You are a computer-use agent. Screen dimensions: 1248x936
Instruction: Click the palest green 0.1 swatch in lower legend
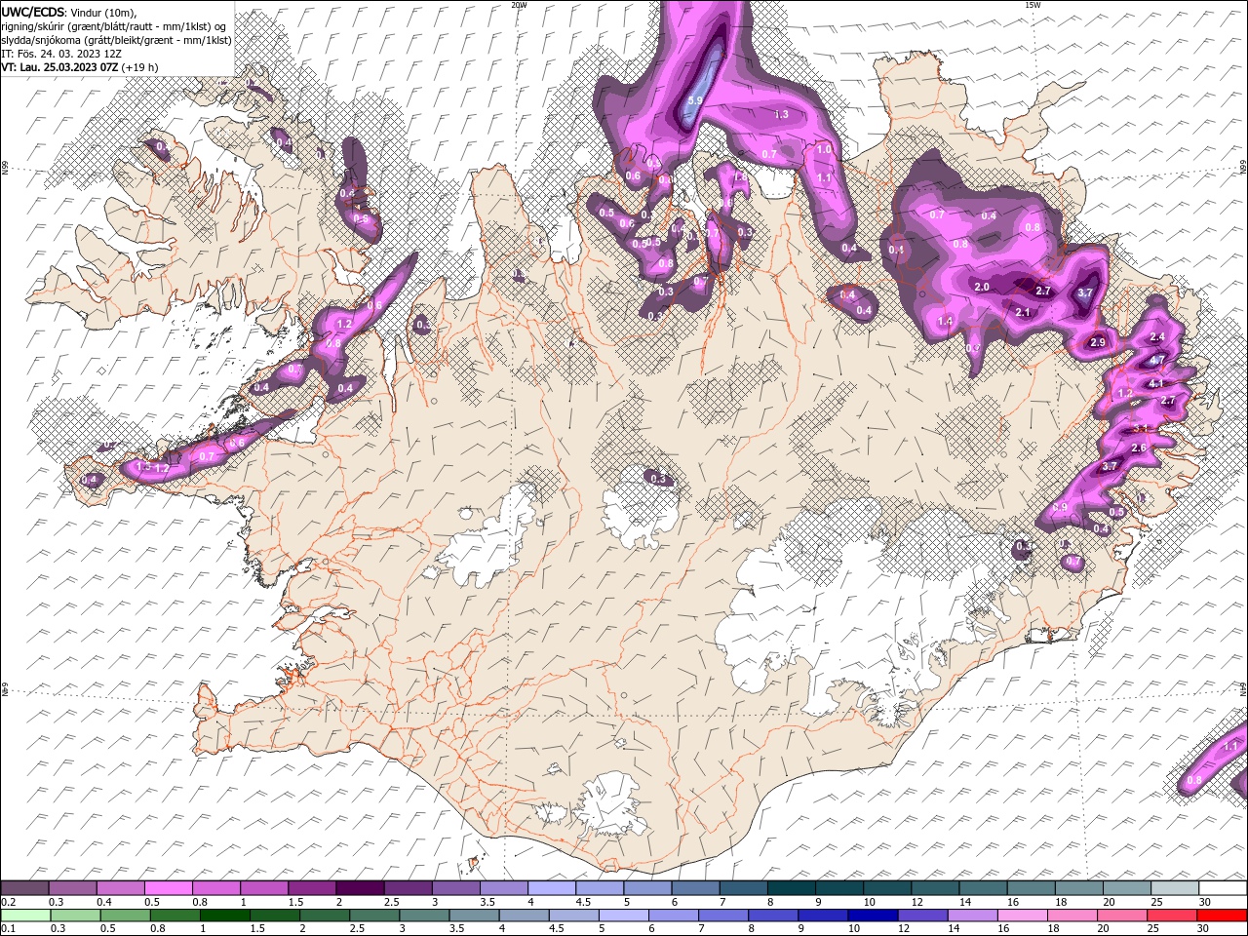pos(25,916)
